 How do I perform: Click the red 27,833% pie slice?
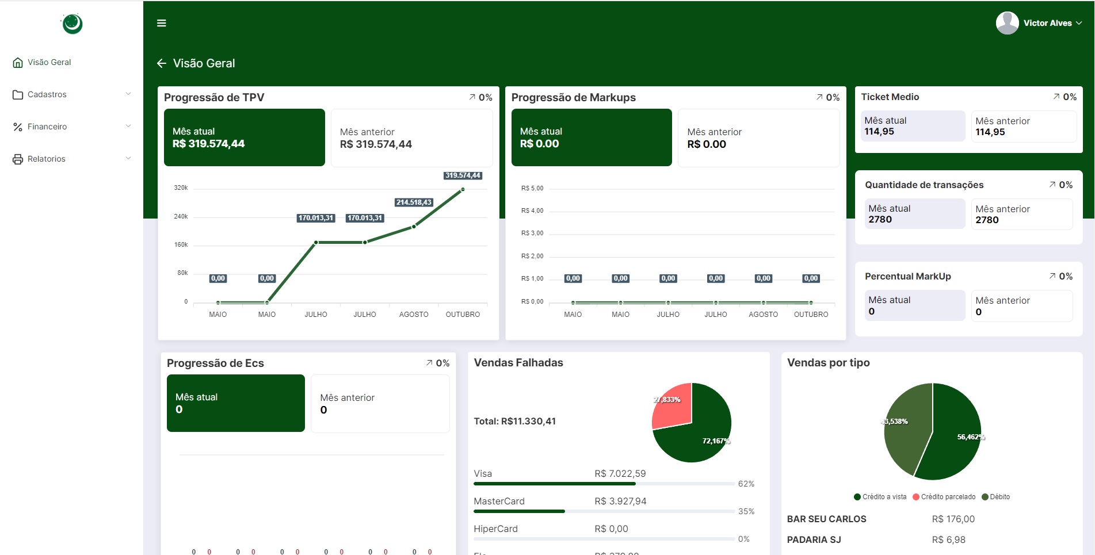coord(674,409)
